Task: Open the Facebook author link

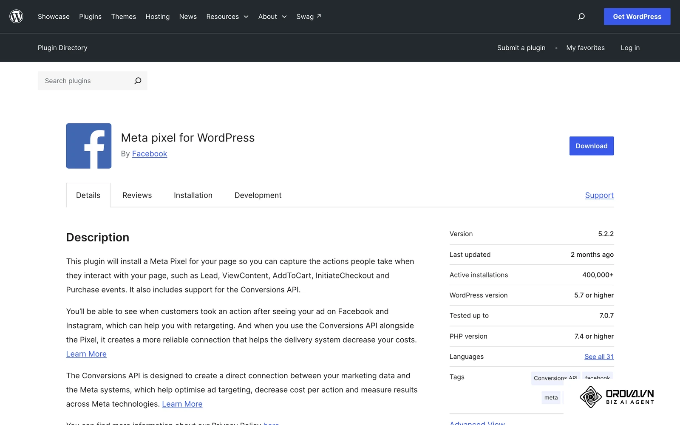Action: coord(150,154)
